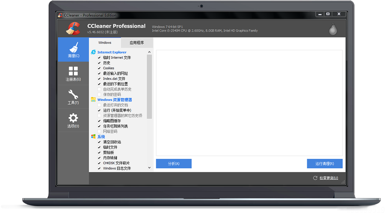
Task: Click the list scroll up arrow
Action: pos(149,52)
